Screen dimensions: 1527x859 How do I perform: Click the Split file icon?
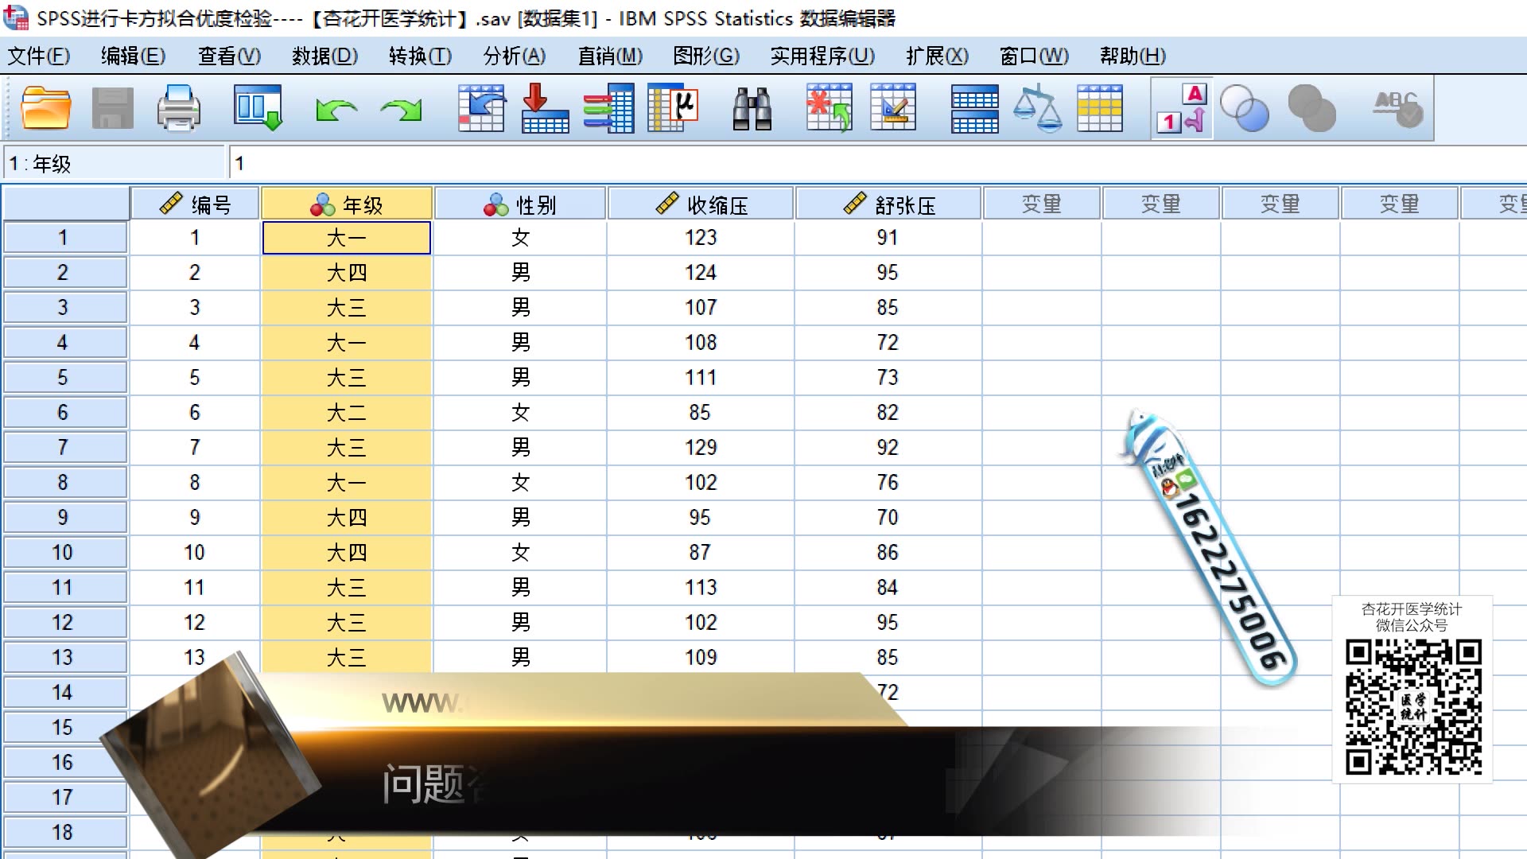coord(974,108)
